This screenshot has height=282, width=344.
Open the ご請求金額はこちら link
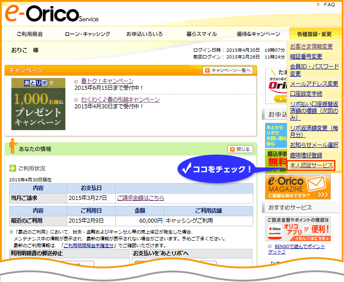click(140, 198)
